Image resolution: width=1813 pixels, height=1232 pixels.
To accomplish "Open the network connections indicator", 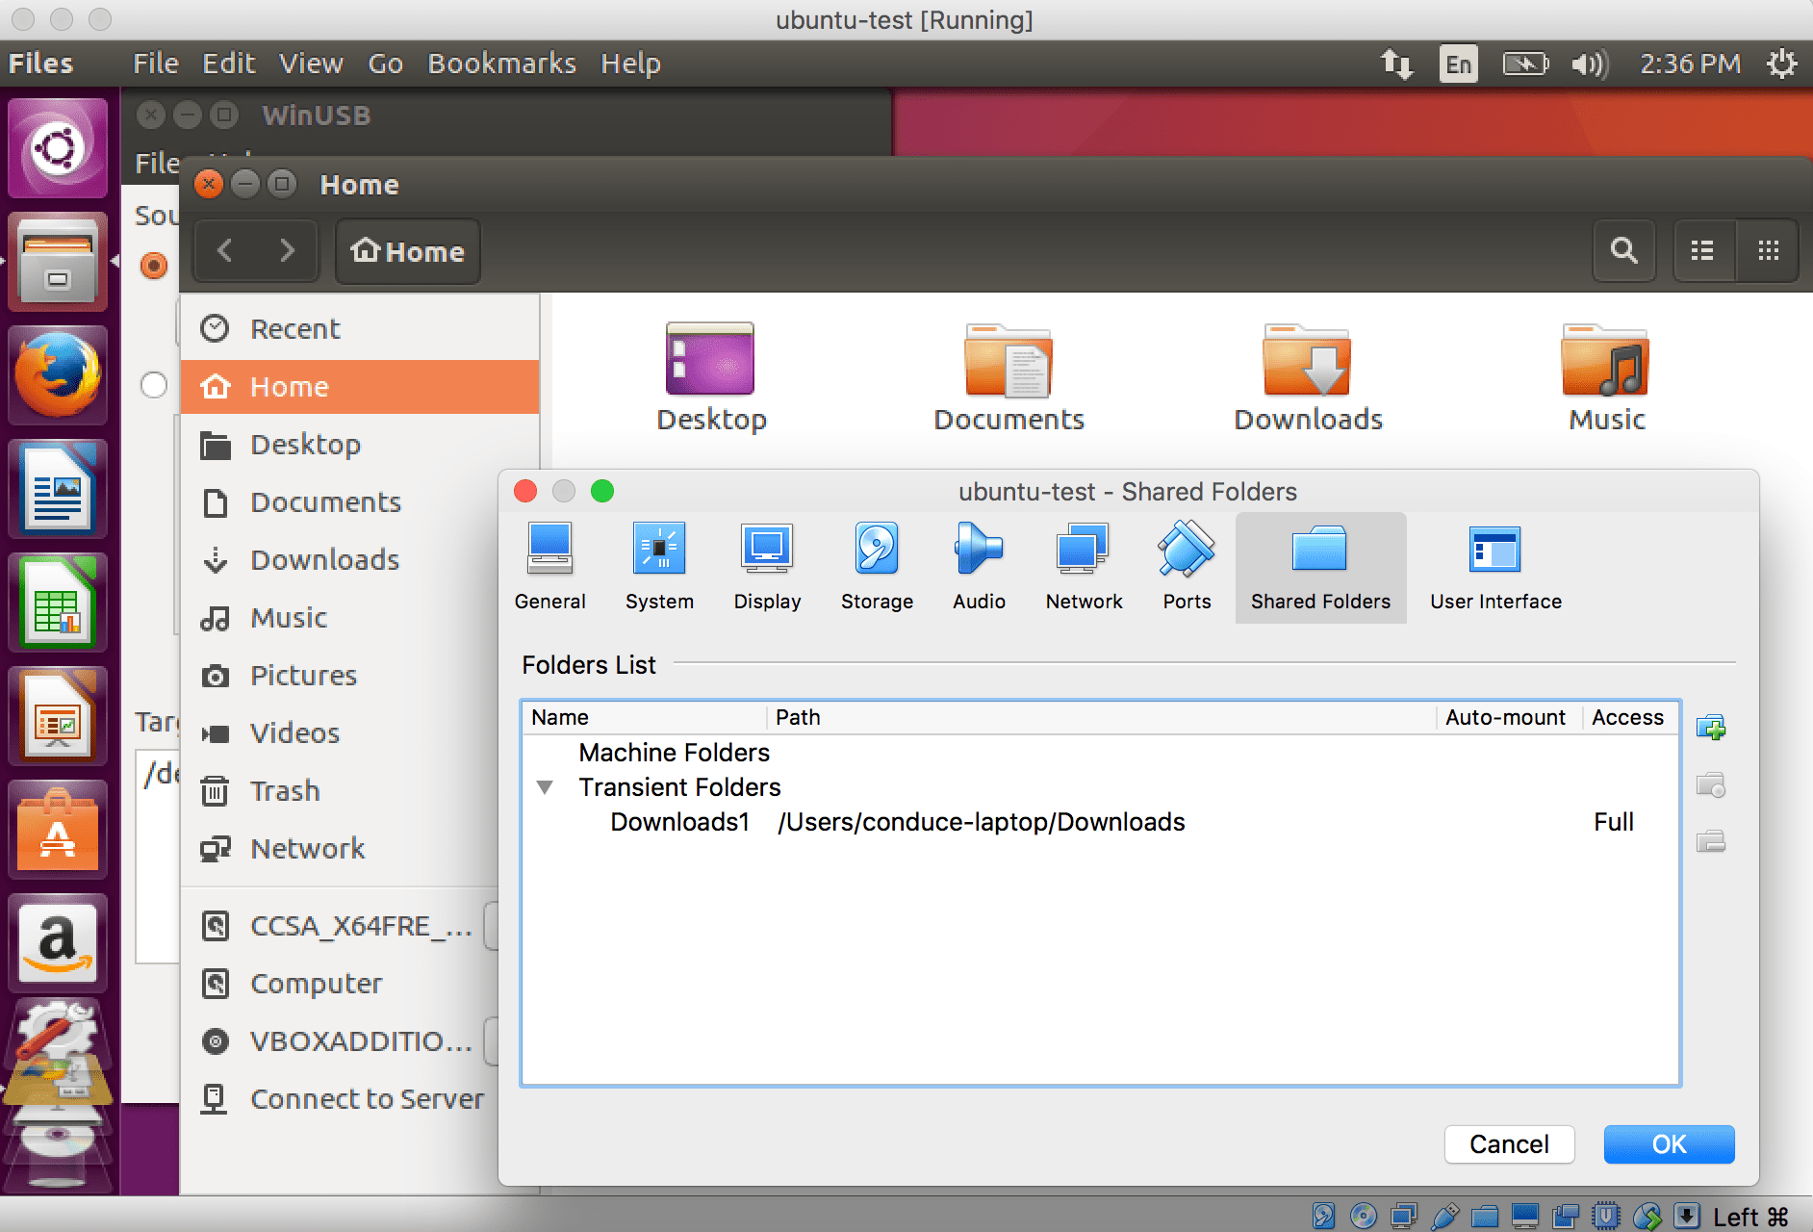I will pyautogui.click(x=1396, y=64).
